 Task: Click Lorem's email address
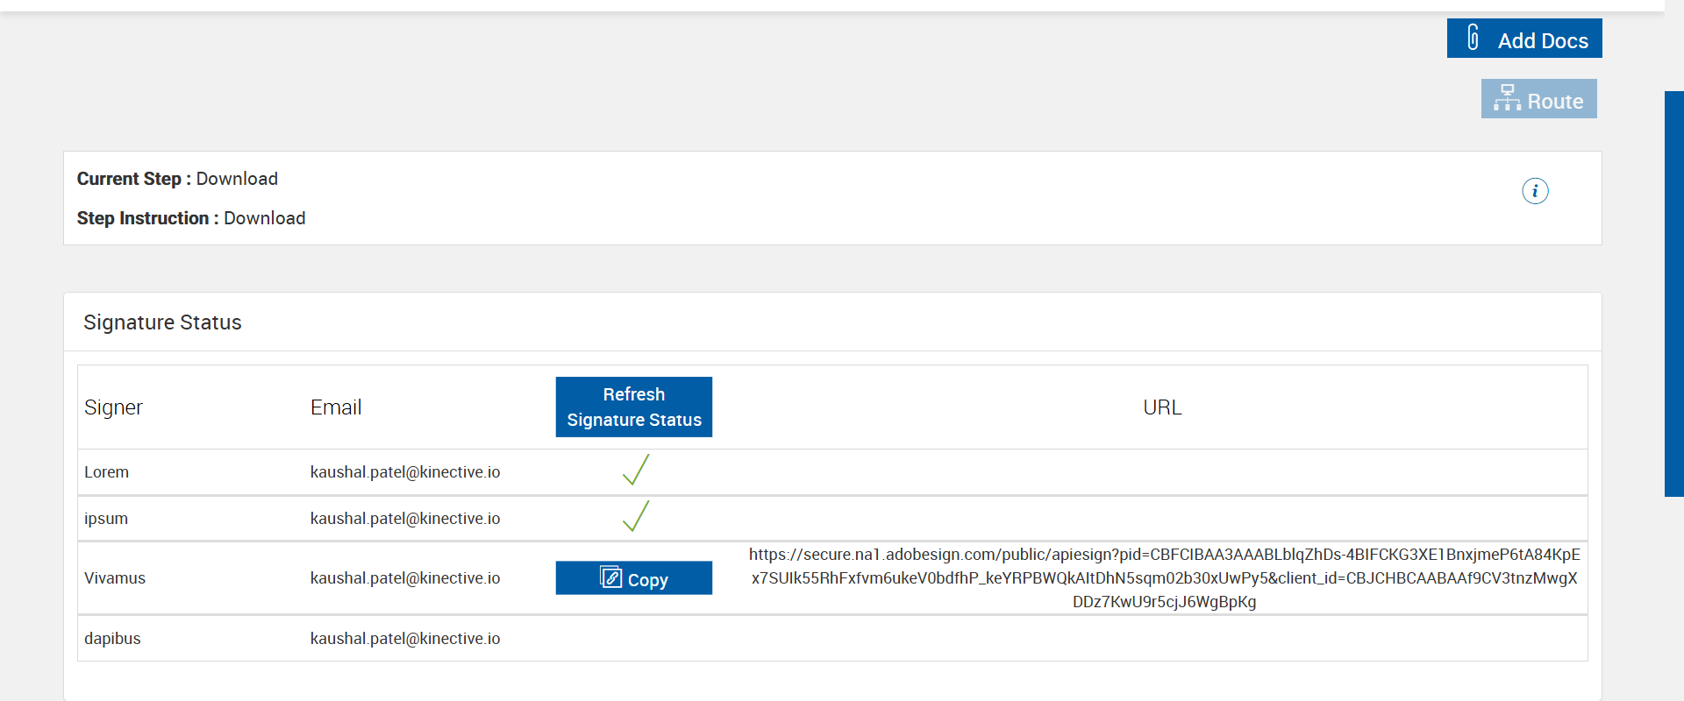(x=405, y=472)
